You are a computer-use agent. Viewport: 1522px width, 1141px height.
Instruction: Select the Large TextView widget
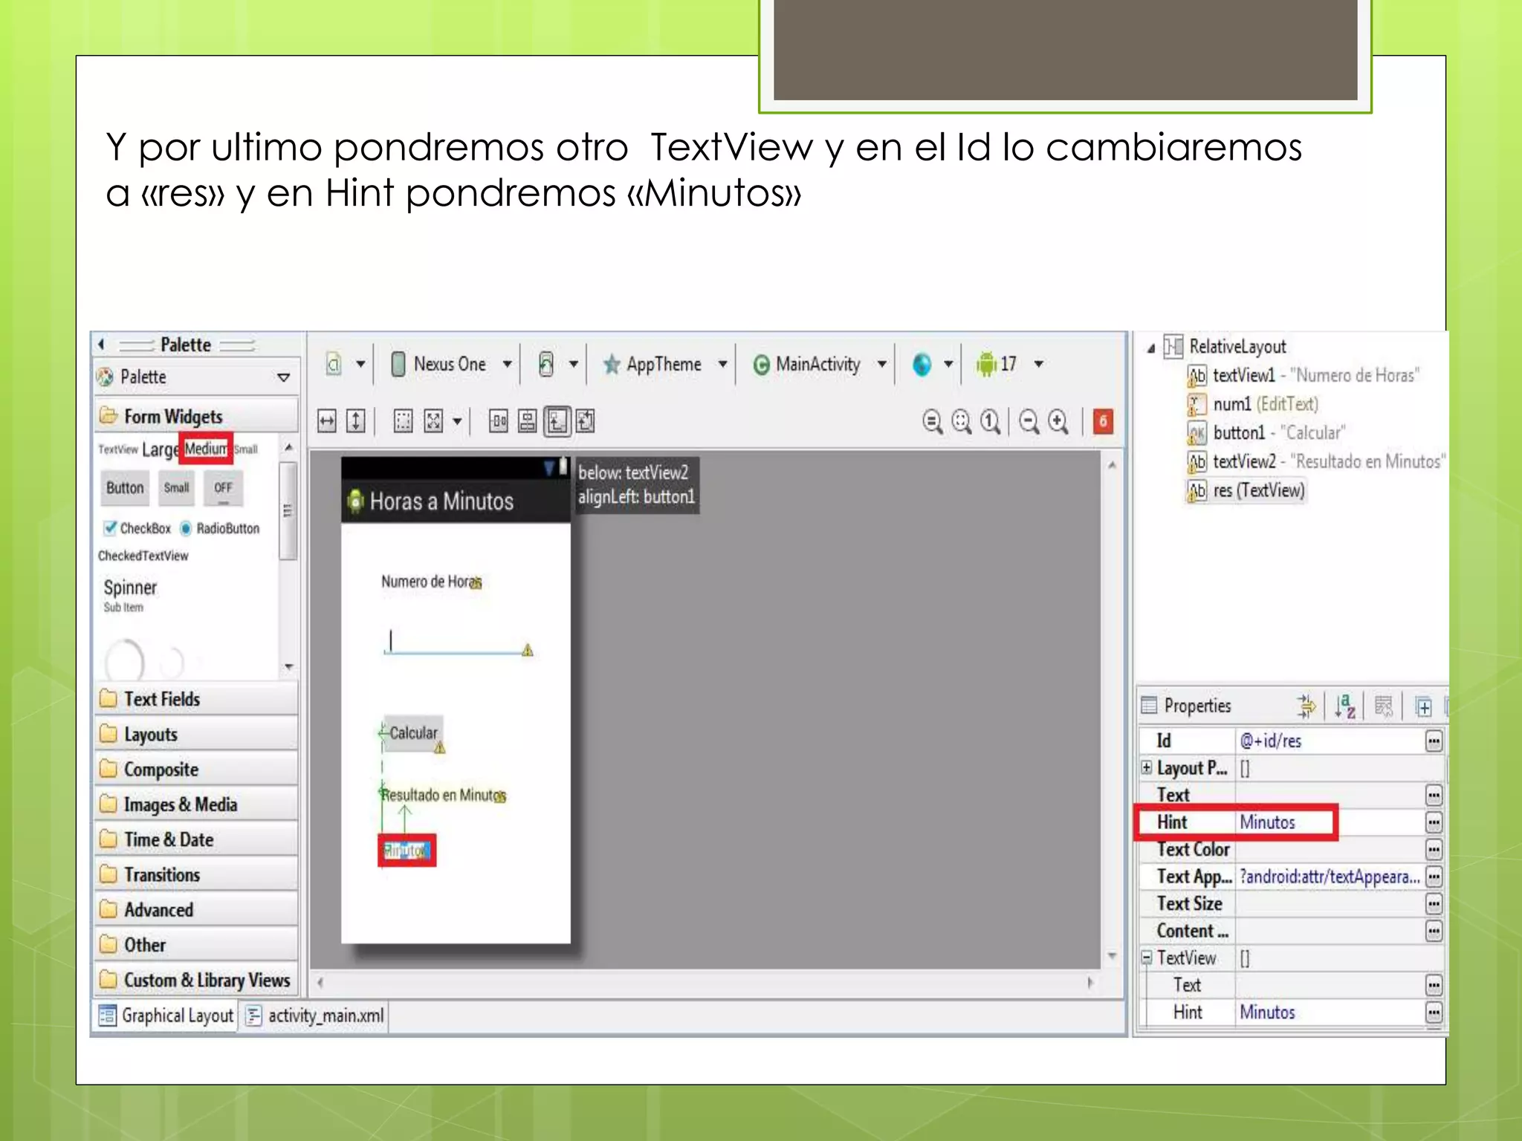(160, 449)
